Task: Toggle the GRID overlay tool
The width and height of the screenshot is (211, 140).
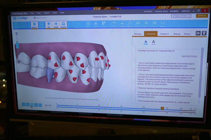Action: [88, 25]
